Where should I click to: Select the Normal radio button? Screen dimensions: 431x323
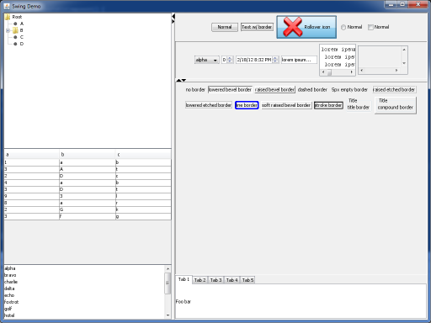pos(343,27)
